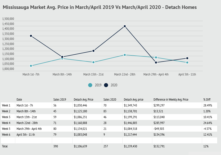The height and width of the screenshot is (155, 221).
Task: Click the x-axis label March 1st -7th
Action: [31, 74]
